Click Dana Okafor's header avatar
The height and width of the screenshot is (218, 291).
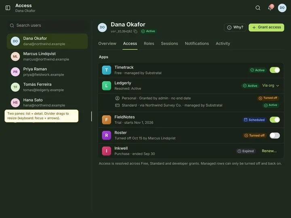pos(102,27)
